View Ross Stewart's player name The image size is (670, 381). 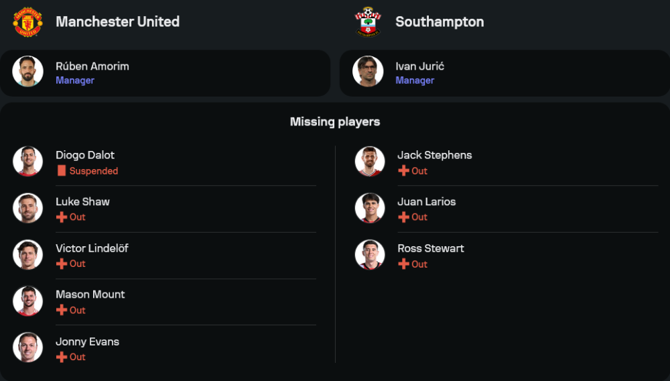431,248
